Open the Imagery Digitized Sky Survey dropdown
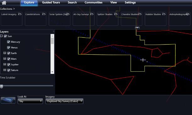This screenshot has width=192, height=115. (64, 101)
